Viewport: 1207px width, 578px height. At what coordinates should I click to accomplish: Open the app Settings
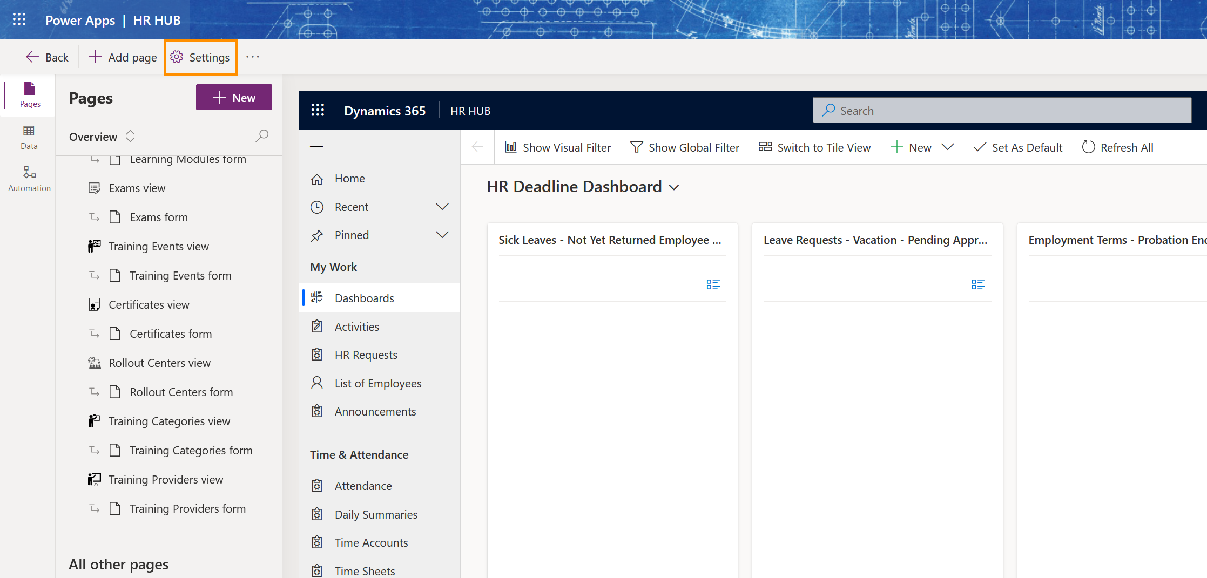200,57
